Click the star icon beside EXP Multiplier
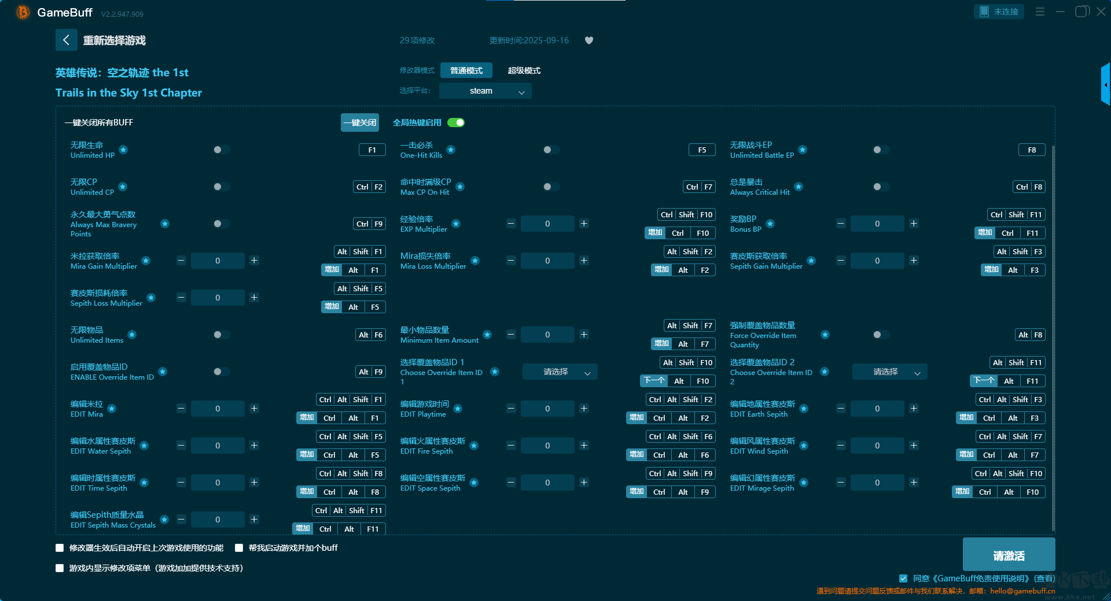Screen dimensions: 1111x601 [456, 224]
